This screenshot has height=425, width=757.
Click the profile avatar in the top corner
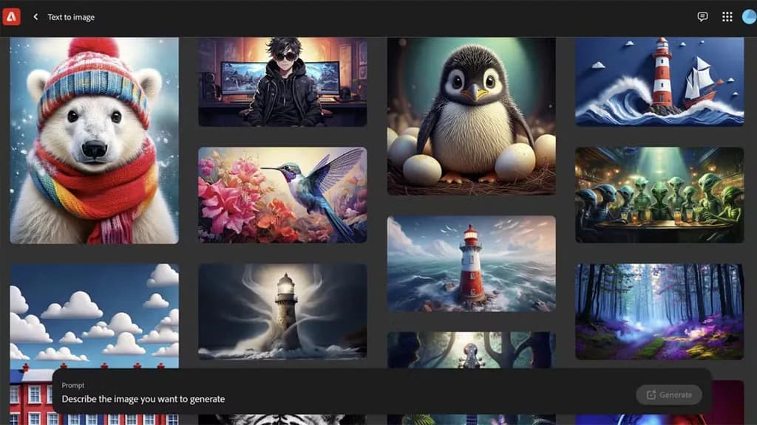pyautogui.click(x=749, y=16)
